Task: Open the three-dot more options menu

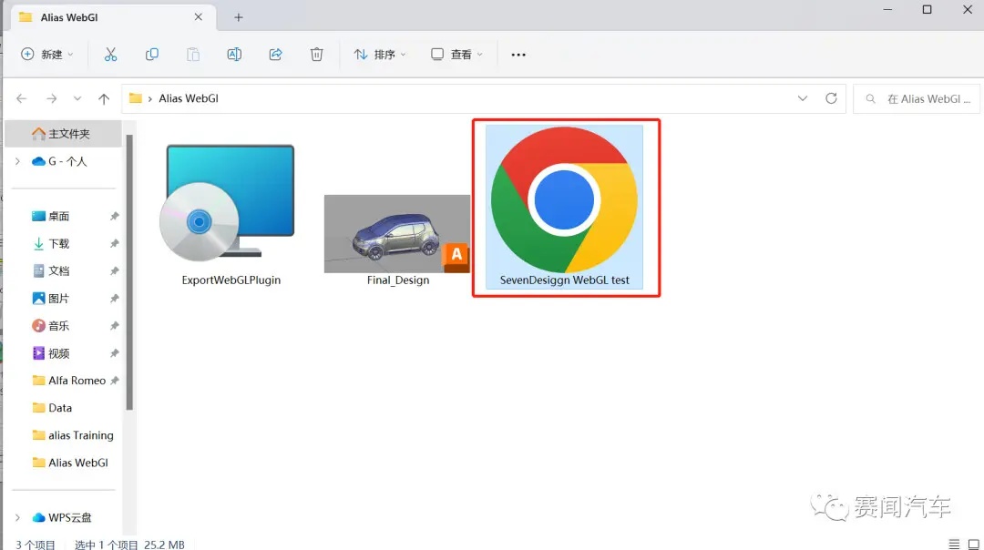Action: 518,55
